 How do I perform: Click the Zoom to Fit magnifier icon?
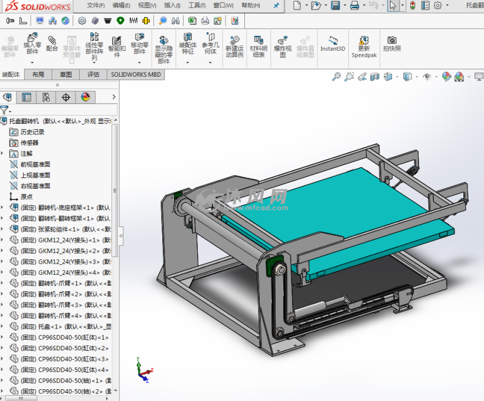coord(336,77)
